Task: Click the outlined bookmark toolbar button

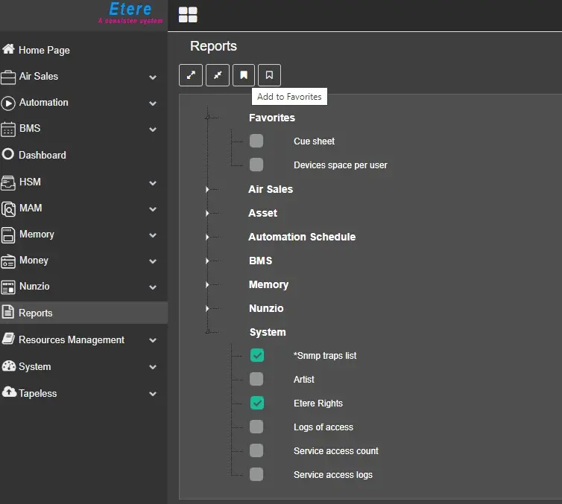Action: [270, 75]
